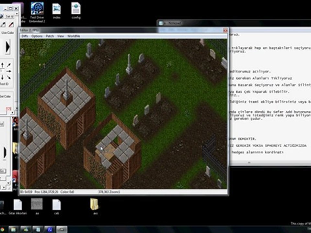Viewport: 311px width, 233px height.
Task: Click the 'hedges alaninin kordinati' line in Notepad
Action: pos(258,152)
